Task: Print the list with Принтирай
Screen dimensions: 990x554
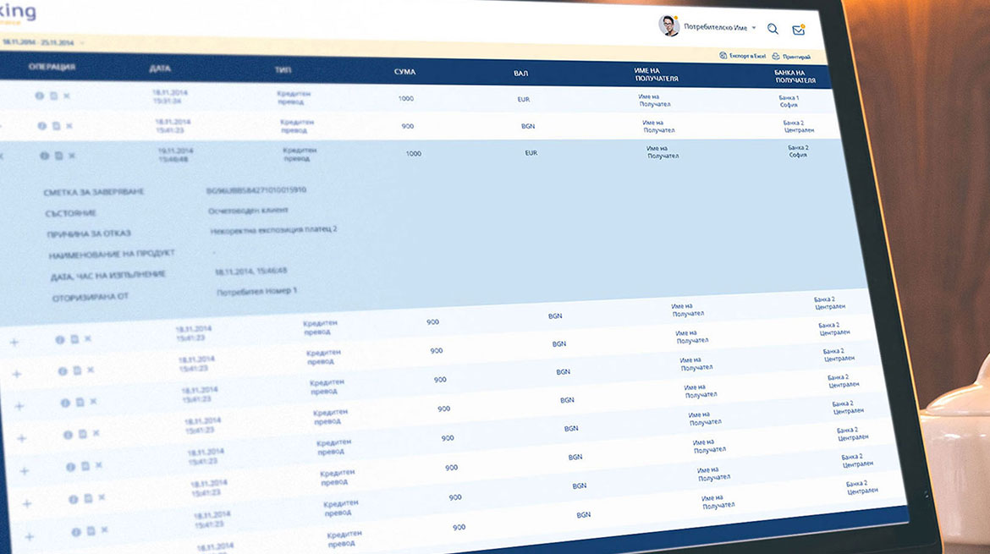Action: (x=791, y=56)
